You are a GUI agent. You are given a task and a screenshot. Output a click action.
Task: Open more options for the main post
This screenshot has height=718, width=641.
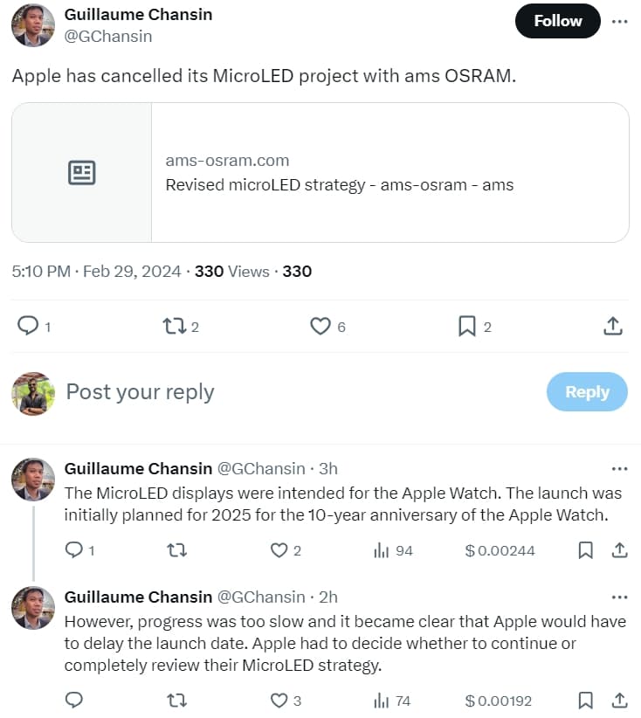tap(620, 21)
